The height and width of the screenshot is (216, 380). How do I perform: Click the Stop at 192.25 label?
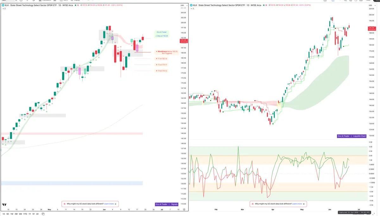pyautogui.click(x=162, y=36)
